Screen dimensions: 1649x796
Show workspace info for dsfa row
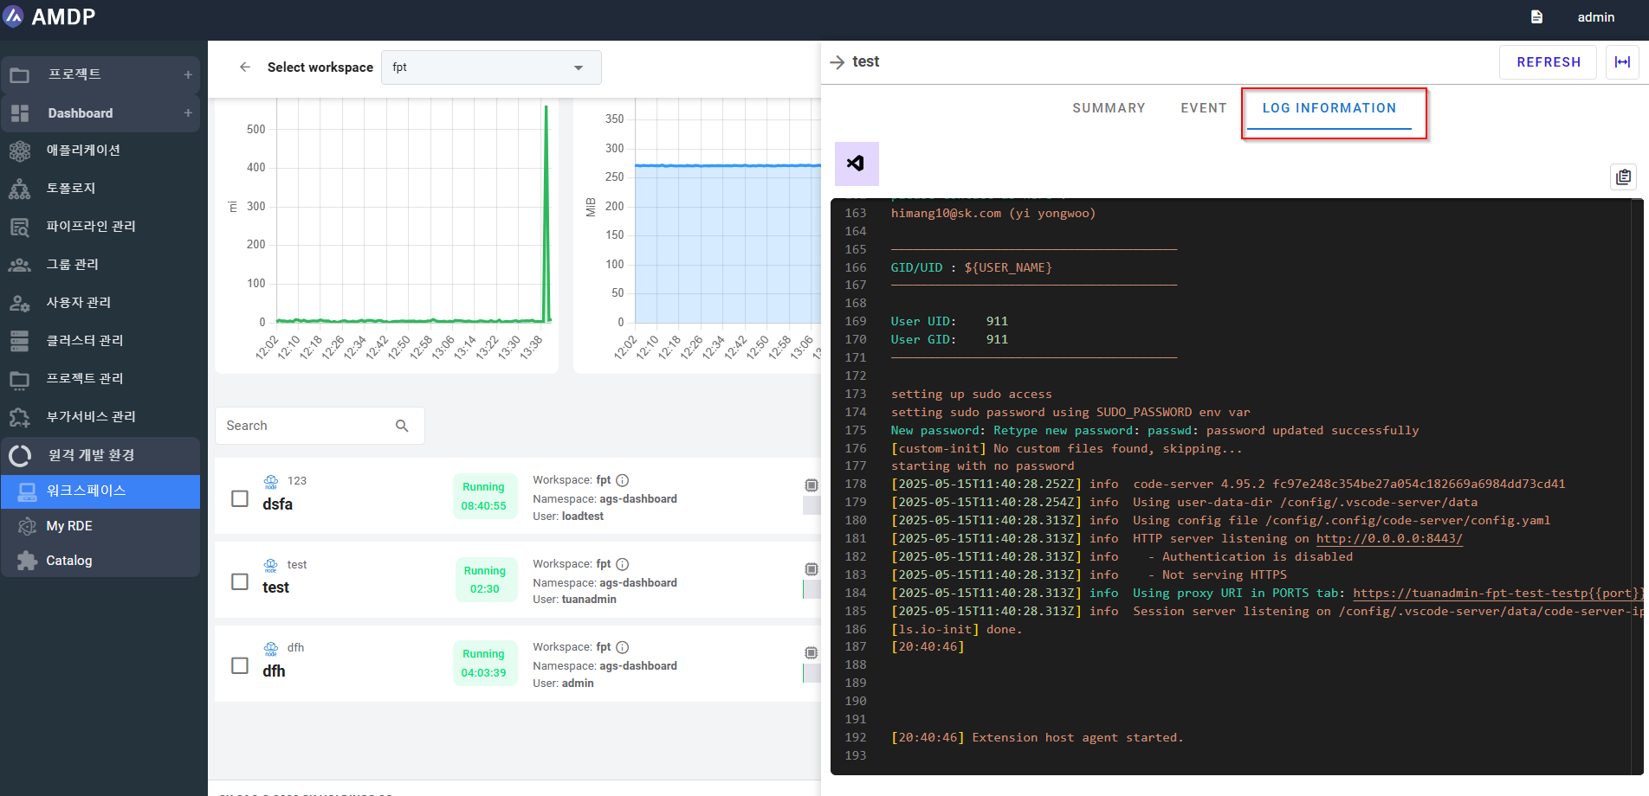pyautogui.click(x=622, y=480)
